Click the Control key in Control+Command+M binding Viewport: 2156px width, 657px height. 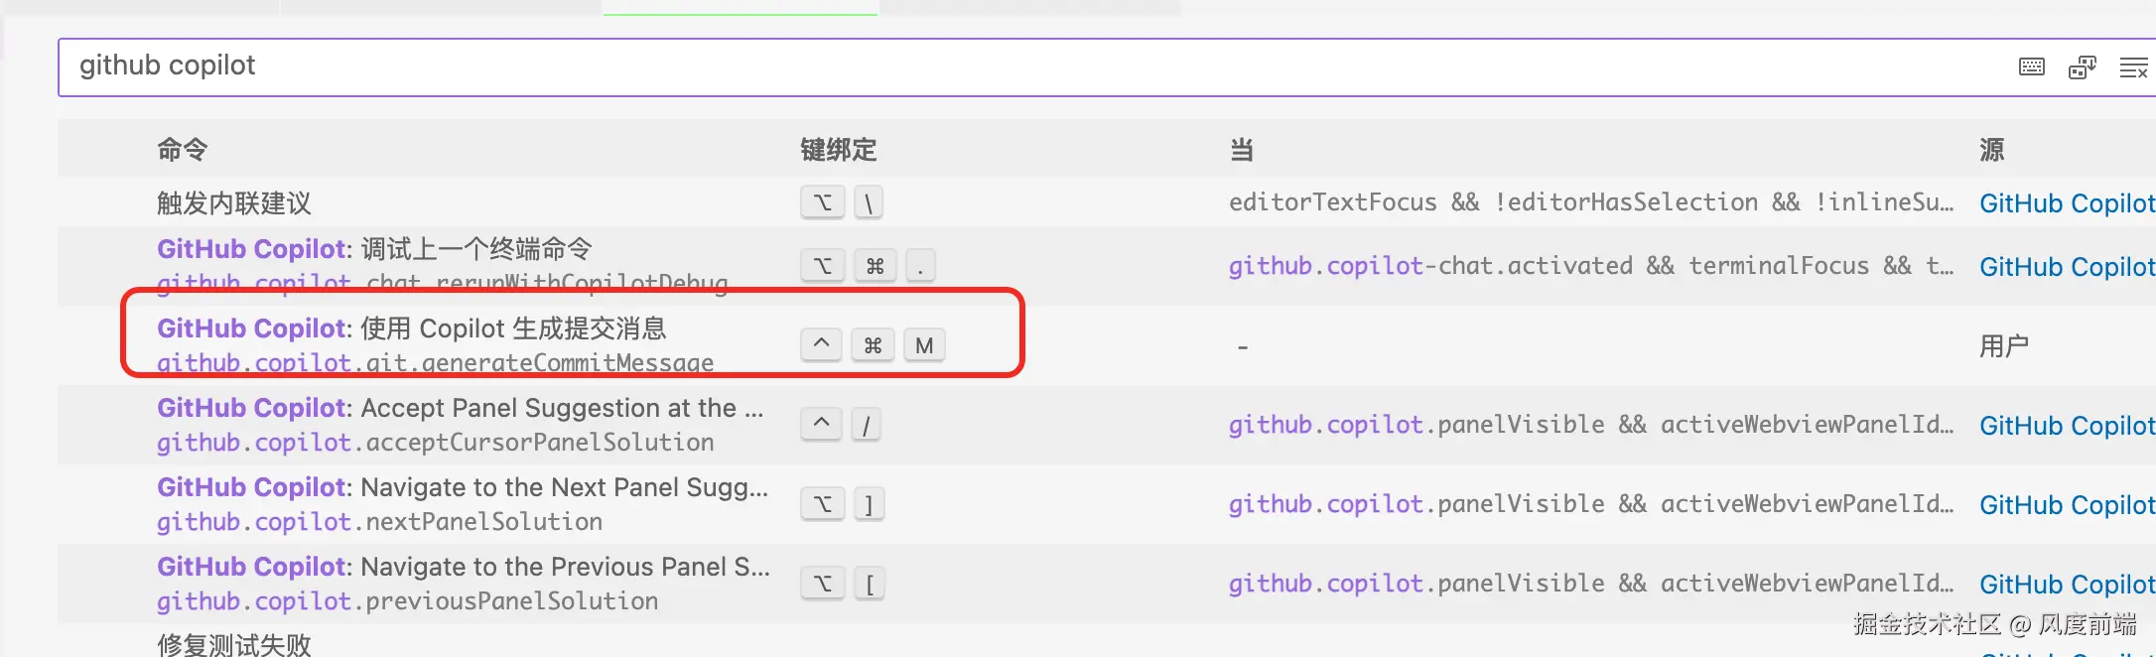[822, 345]
